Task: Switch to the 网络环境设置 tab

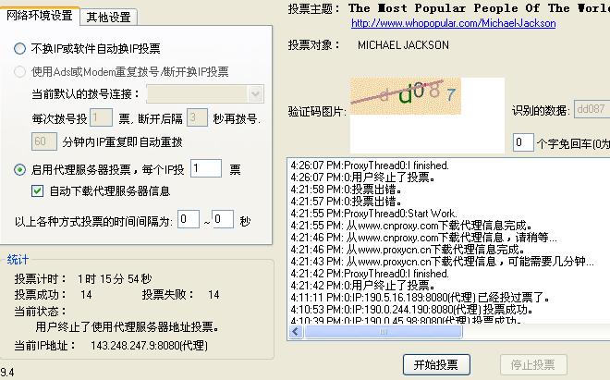Action: click(39, 16)
